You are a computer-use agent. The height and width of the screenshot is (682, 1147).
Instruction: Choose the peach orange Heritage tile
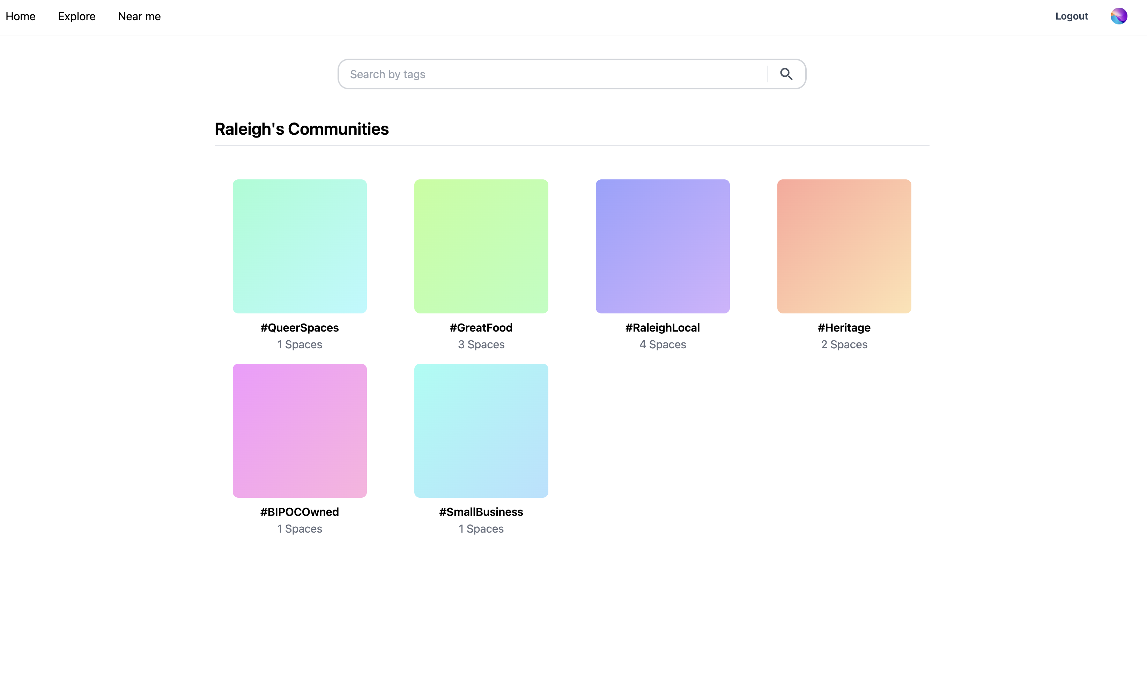844,246
